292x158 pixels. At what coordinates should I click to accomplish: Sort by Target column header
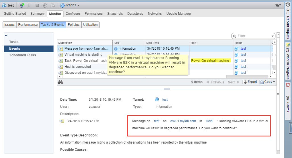point(252,43)
